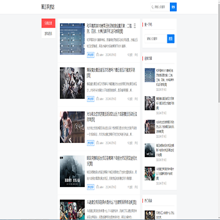Open the small character lineup thumbnail in the recent list
This screenshot has height=220, width=220.
[x=150, y=174]
